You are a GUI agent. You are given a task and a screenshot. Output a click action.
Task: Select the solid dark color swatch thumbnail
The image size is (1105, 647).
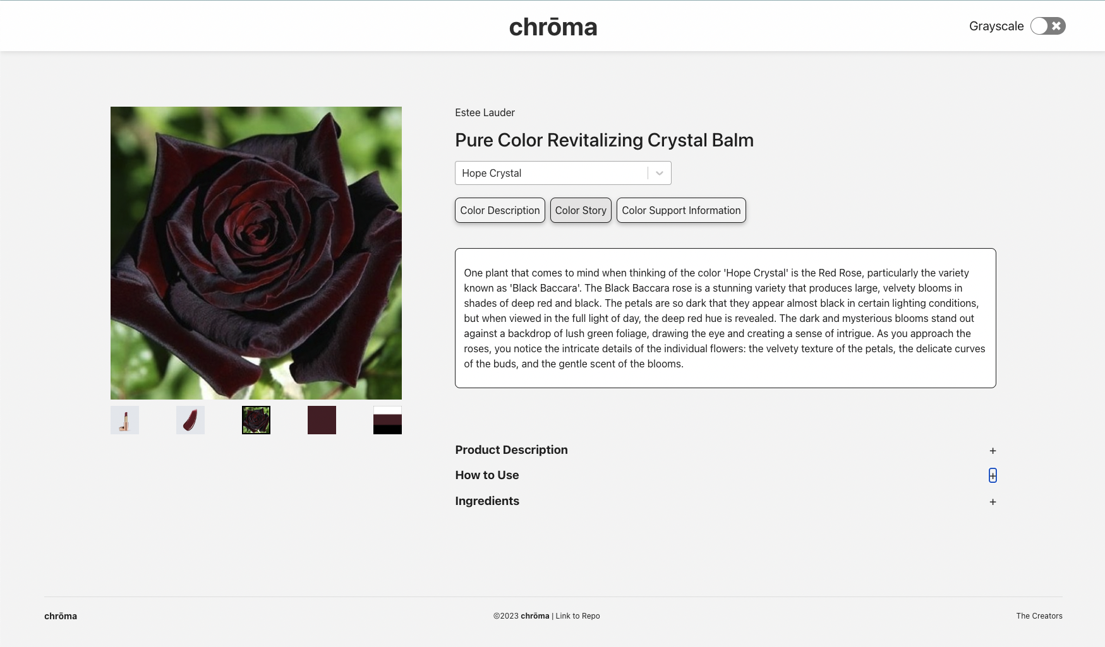(321, 419)
